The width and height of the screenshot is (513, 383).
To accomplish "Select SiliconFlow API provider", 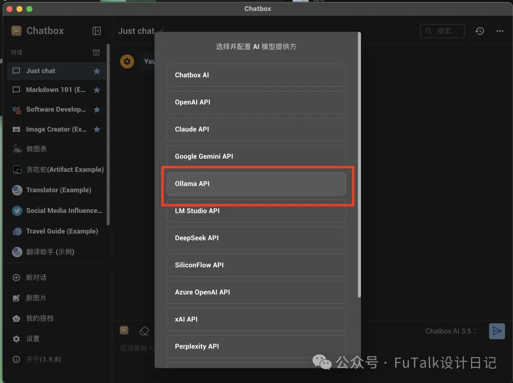I will 256,265.
